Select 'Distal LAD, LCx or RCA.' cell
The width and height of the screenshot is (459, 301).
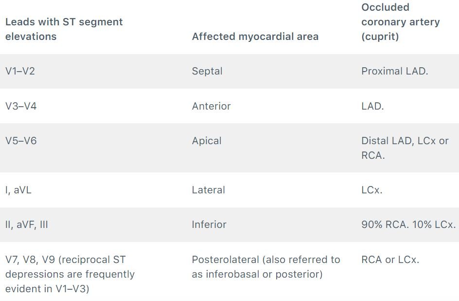tap(405, 148)
